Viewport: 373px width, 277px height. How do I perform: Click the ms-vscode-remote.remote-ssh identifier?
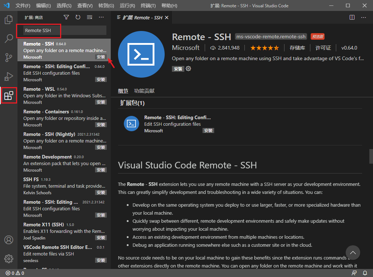point(271,37)
